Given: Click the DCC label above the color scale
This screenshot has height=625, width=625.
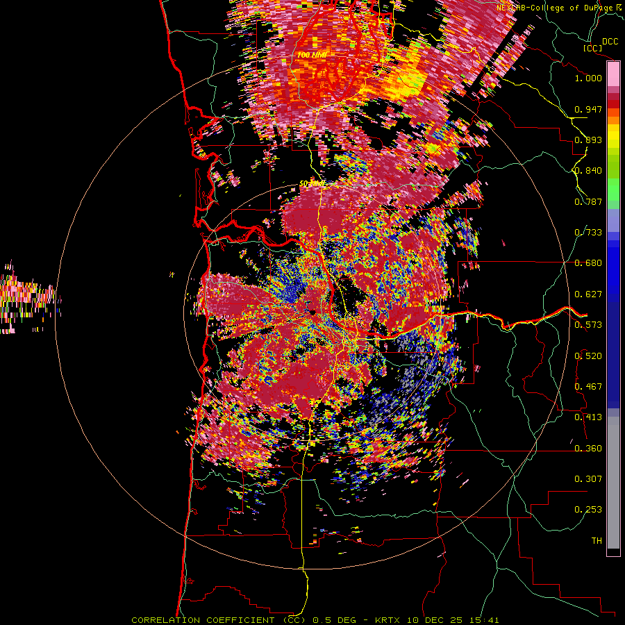Looking at the screenshot, I should coord(610,42).
